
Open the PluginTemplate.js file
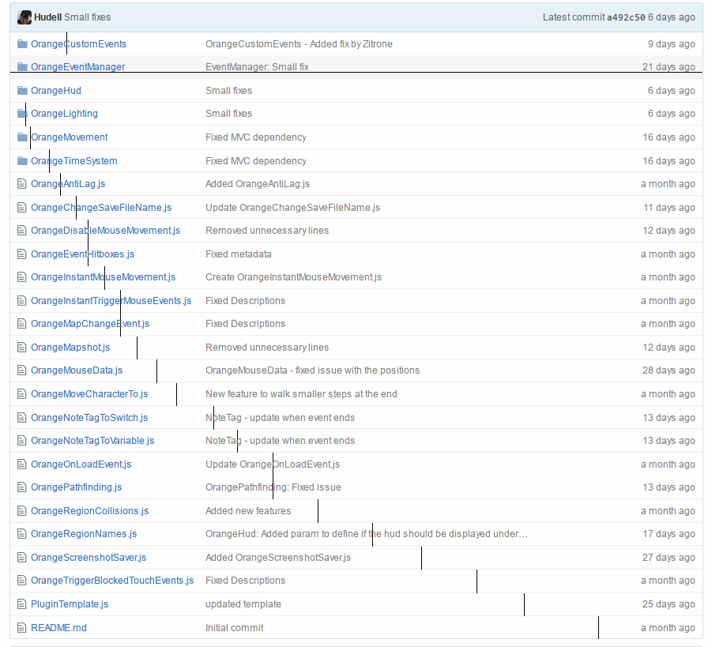[x=70, y=604]
